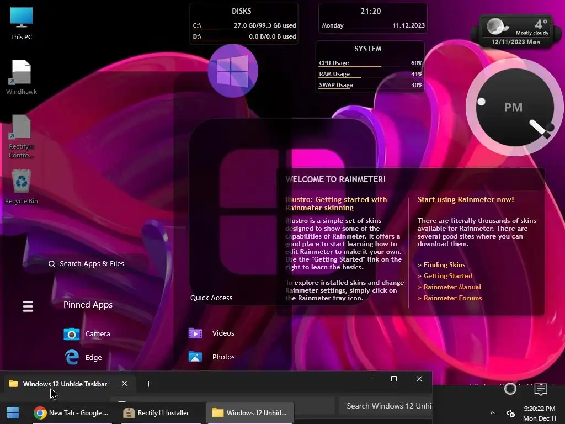Click the Windows Start button on taskbar
565x424 pixels.
pos(13,413)
